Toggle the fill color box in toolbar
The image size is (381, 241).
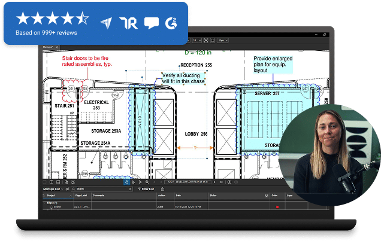click(x=213, y=41)
